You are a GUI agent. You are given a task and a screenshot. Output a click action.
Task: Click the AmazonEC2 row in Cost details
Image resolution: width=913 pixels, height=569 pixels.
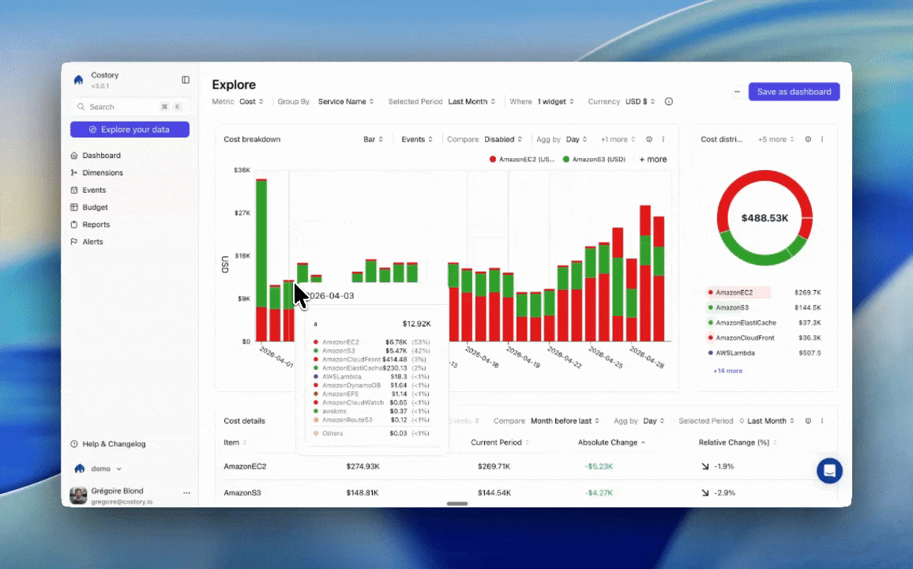[x=524, y=466]
